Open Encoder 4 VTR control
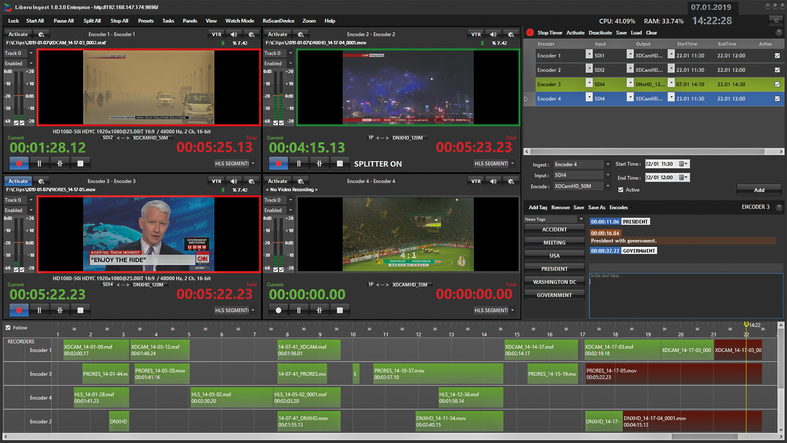 [x=476, y=181]
